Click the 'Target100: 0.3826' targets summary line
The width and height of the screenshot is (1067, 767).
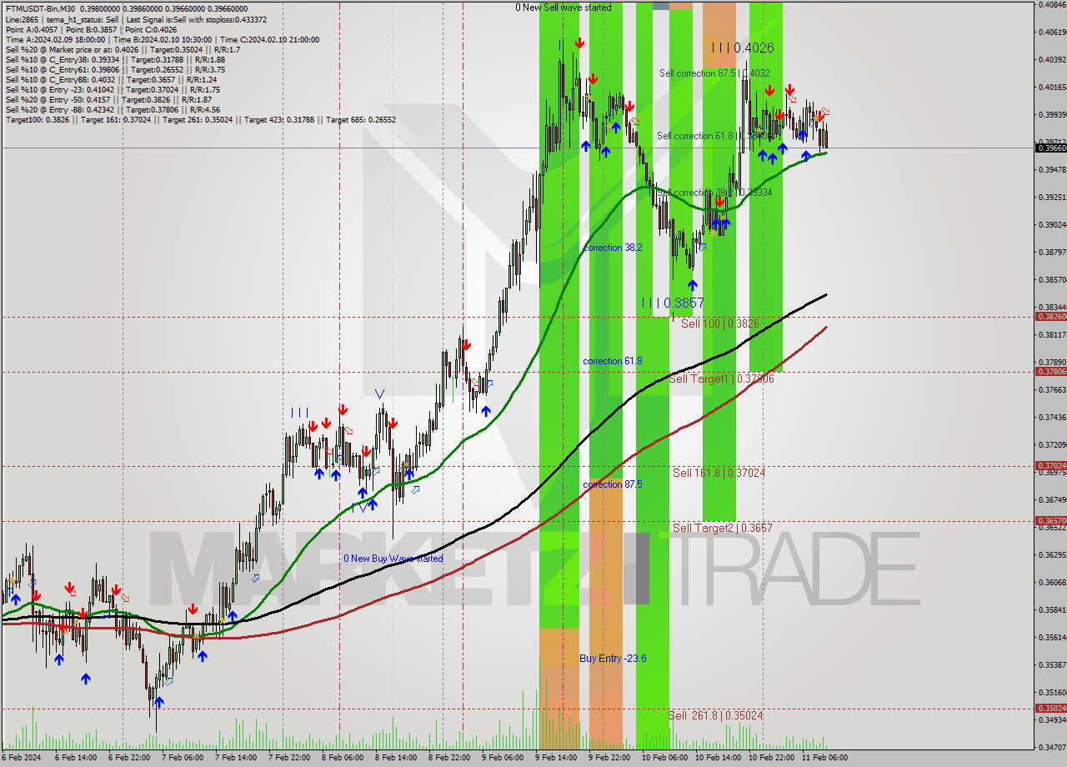(200, 119)
